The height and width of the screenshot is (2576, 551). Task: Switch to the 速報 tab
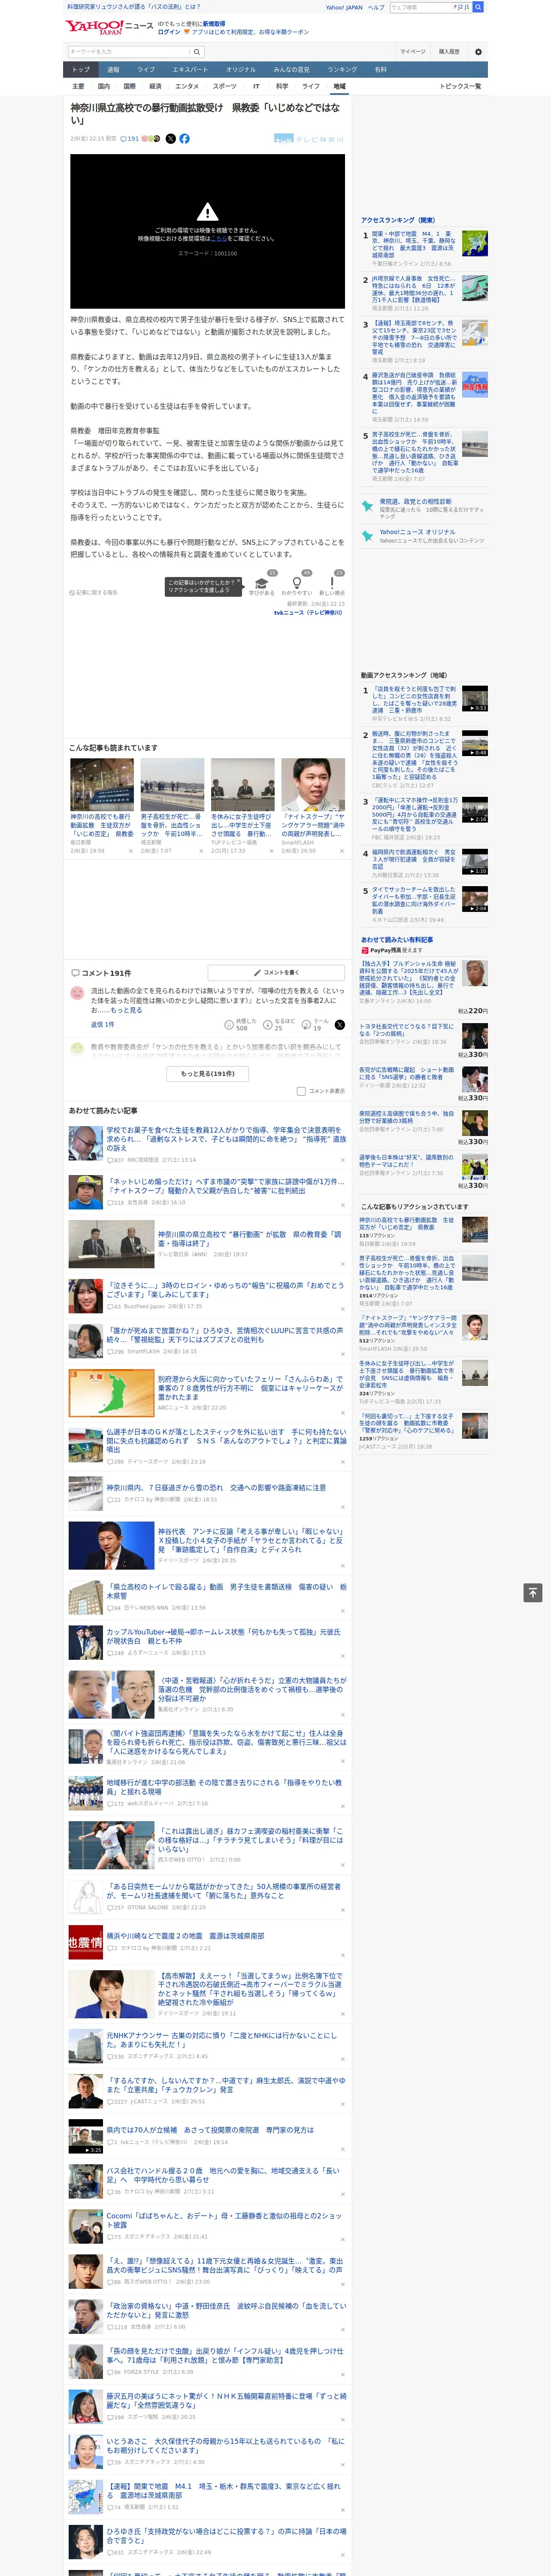(113, 70)
